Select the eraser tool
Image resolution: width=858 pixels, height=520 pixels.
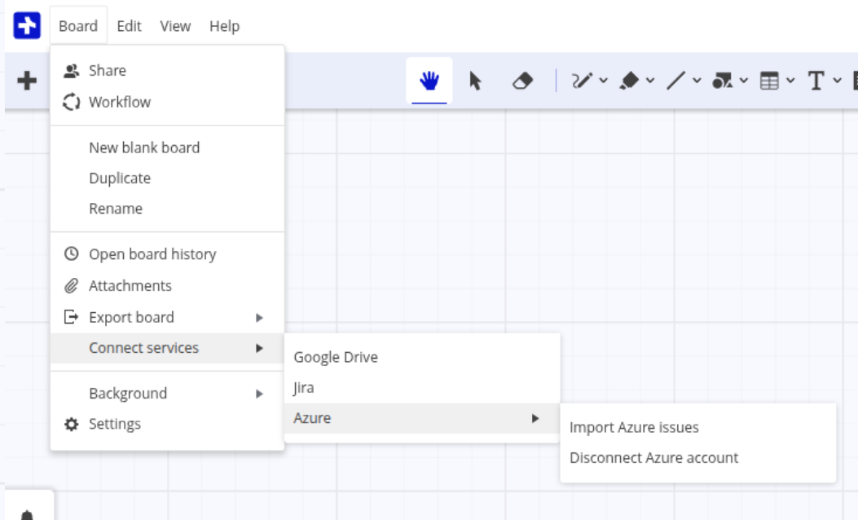[x=522, y=81]
